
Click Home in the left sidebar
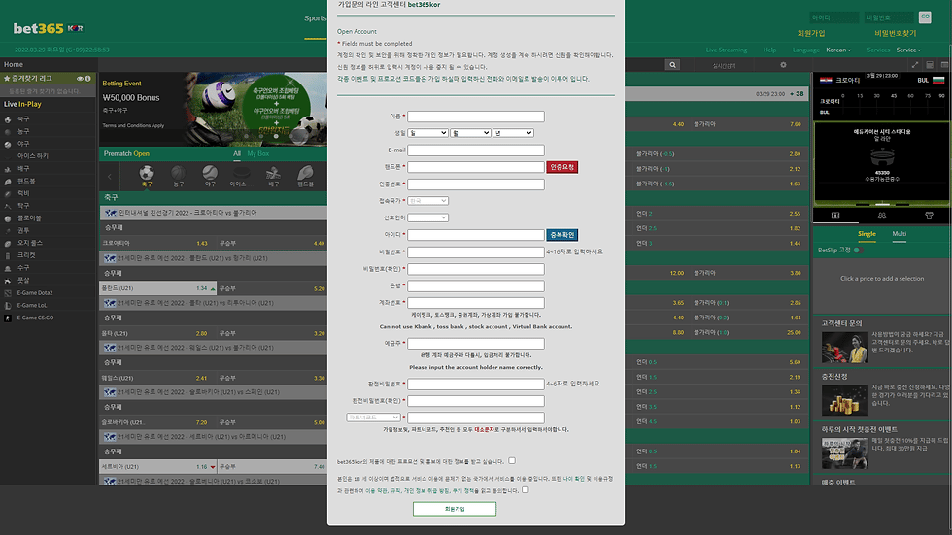pos(14,64)
